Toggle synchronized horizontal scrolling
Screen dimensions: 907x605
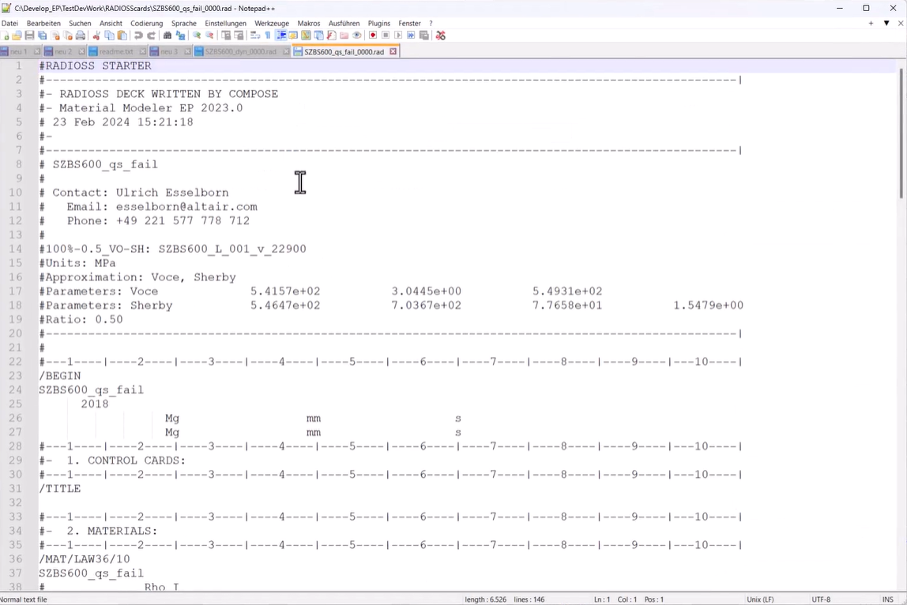(x=239, y=36)
